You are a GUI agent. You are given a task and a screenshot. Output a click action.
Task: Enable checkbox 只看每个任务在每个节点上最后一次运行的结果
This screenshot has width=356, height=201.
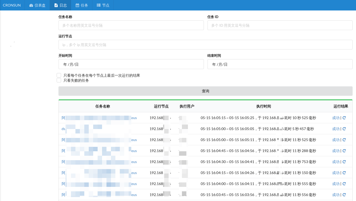pyautogui.click(x=59, y=75)
